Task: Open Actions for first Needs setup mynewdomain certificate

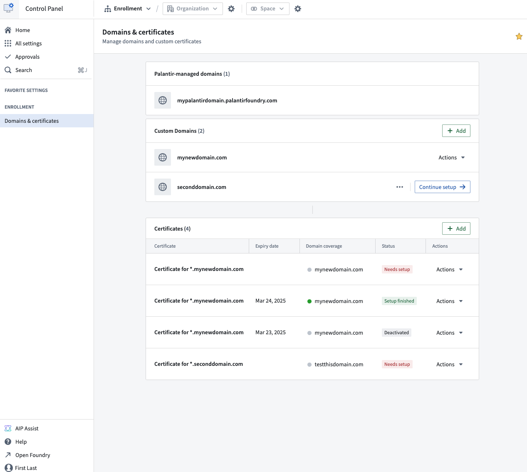Action: [x=450, y=269]
